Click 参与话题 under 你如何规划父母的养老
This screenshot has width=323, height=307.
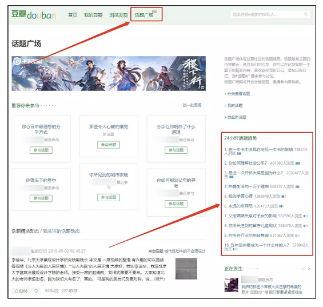176,204
